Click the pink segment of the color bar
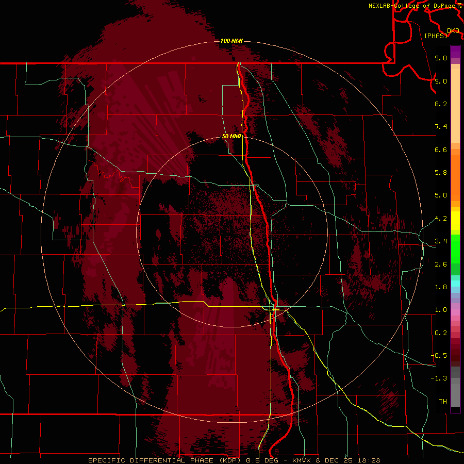 (x=455, y=312)
